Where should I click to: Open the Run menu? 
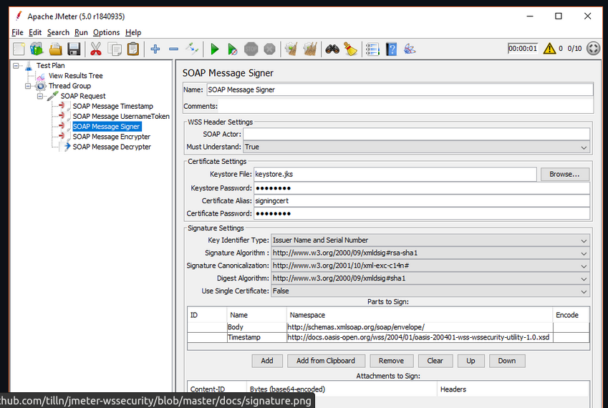(x=81, y=32)
